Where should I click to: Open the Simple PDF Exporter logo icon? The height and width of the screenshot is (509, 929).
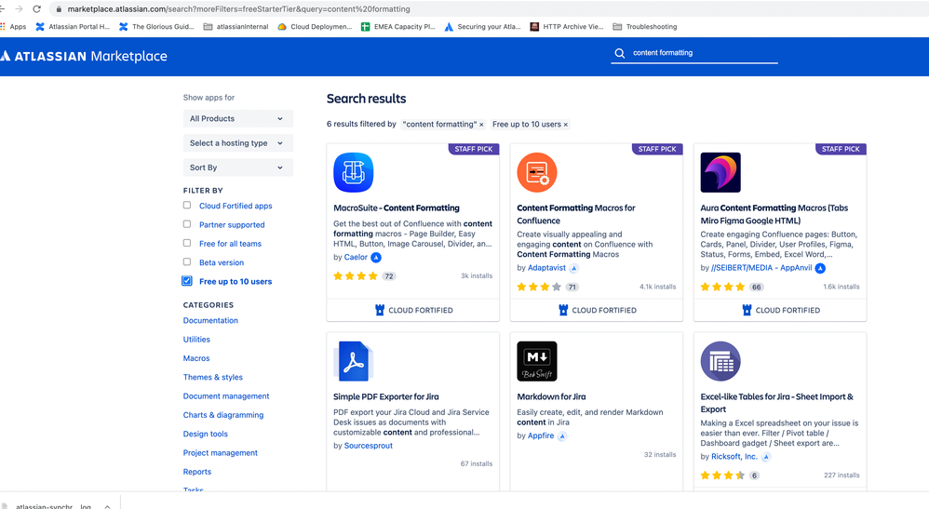353,361
